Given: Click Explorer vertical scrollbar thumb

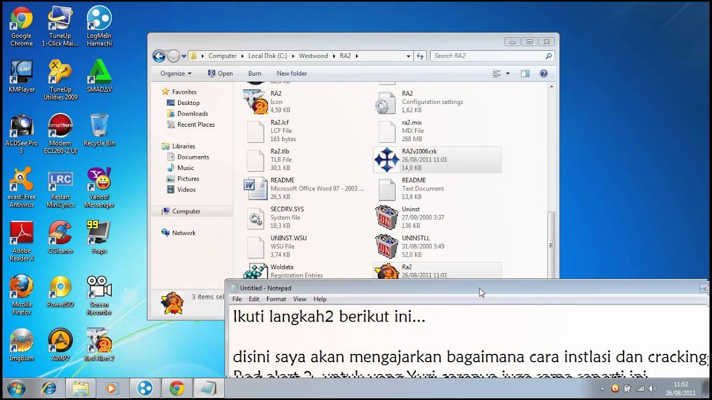Looking at the screenshot, I should point(551,244).
